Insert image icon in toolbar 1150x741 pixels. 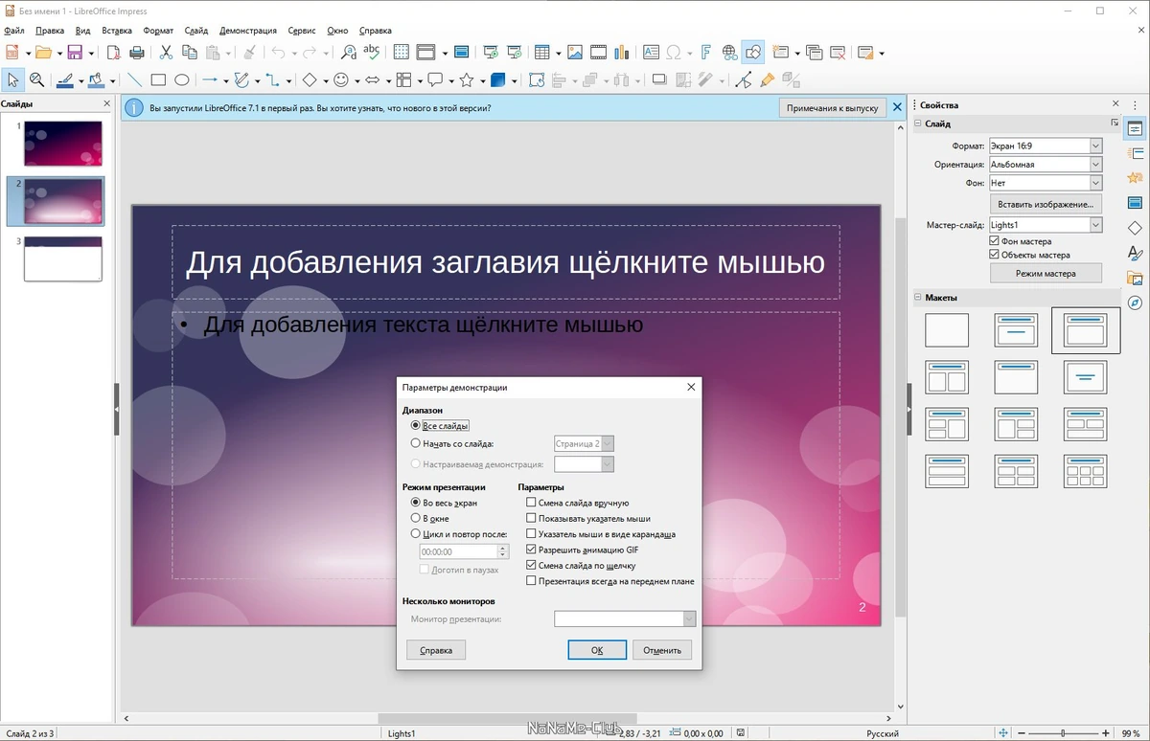coord(575,53)
